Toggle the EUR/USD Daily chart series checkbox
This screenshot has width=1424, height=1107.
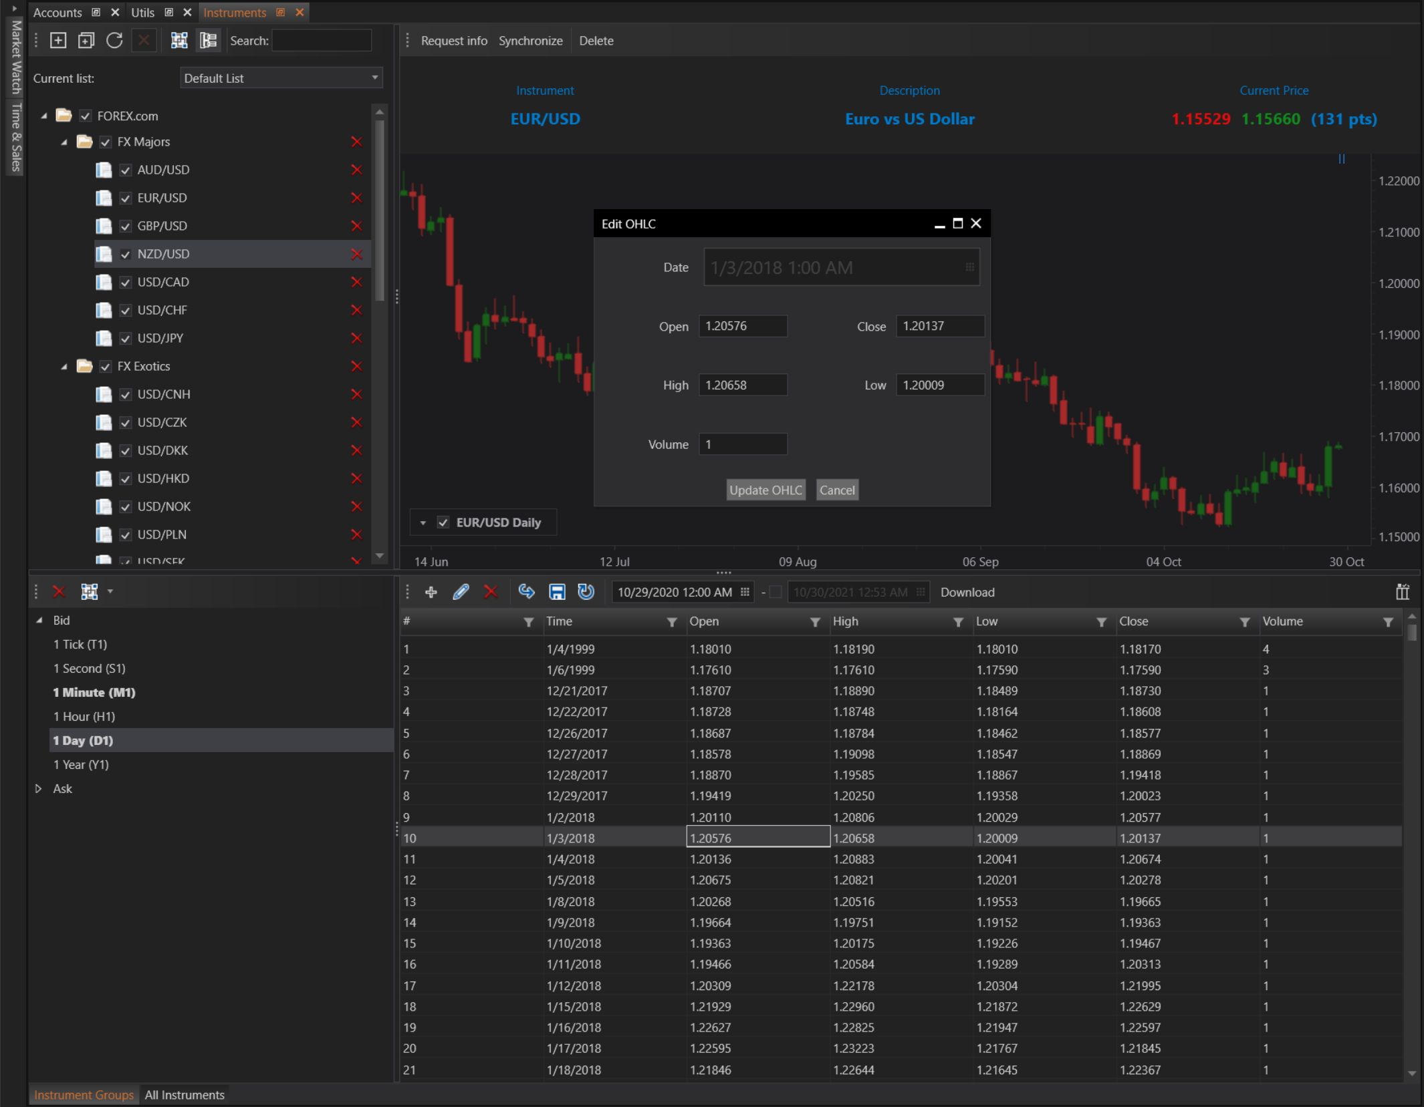443,522
